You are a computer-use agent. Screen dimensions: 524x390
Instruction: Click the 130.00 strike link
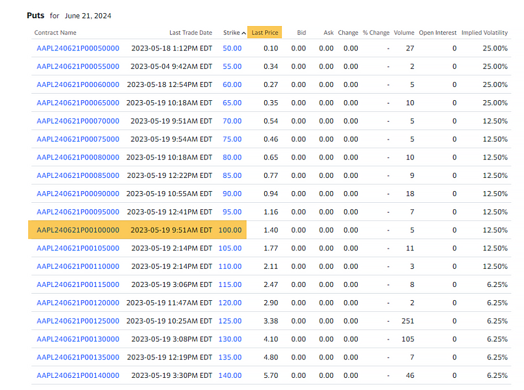click(x=230, y=339)
